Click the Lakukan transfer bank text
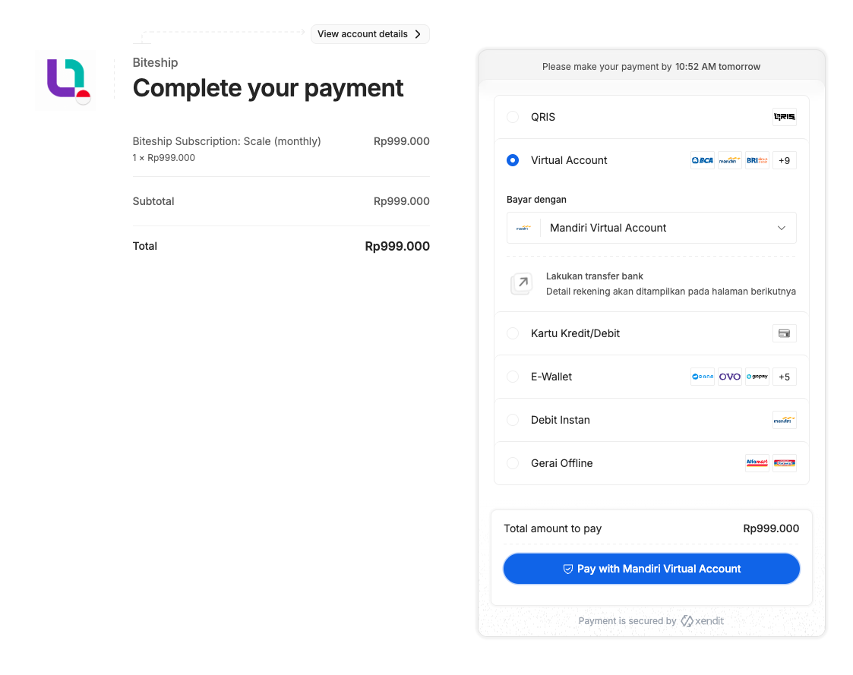The width and height of the screenshot is (853, 675). click(595, 276)
